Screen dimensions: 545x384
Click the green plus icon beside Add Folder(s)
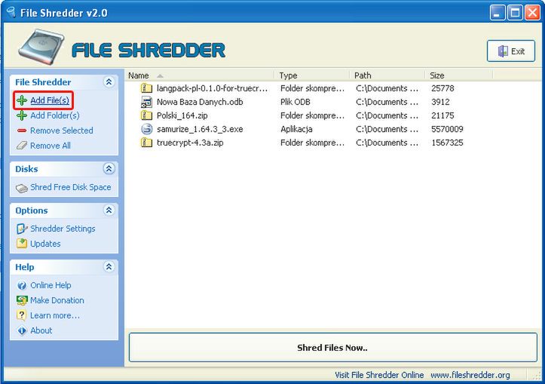coord(22,115)
